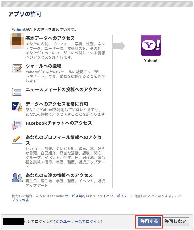The height and width of the screenshot is (230, 194).
Task: Click the 基本データへのアクセス heading
Action: pos(50,38)
